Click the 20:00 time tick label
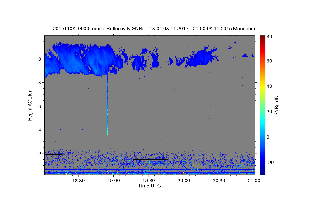This screenshot has width=315, height=210. tap(184, 181)
